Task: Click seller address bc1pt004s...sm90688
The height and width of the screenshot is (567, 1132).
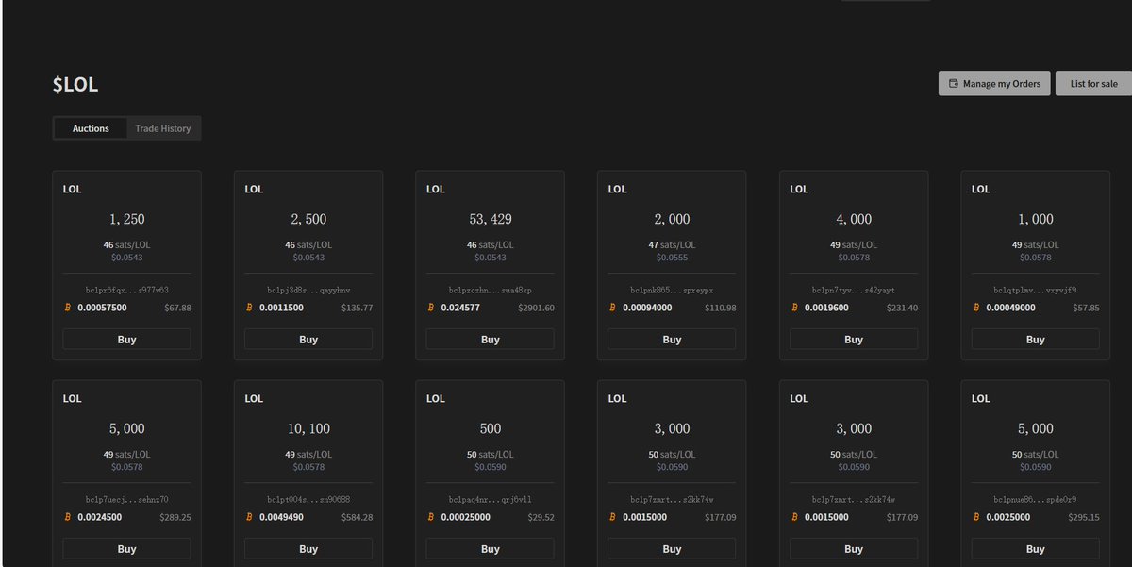Action: (x=308, y=499)
